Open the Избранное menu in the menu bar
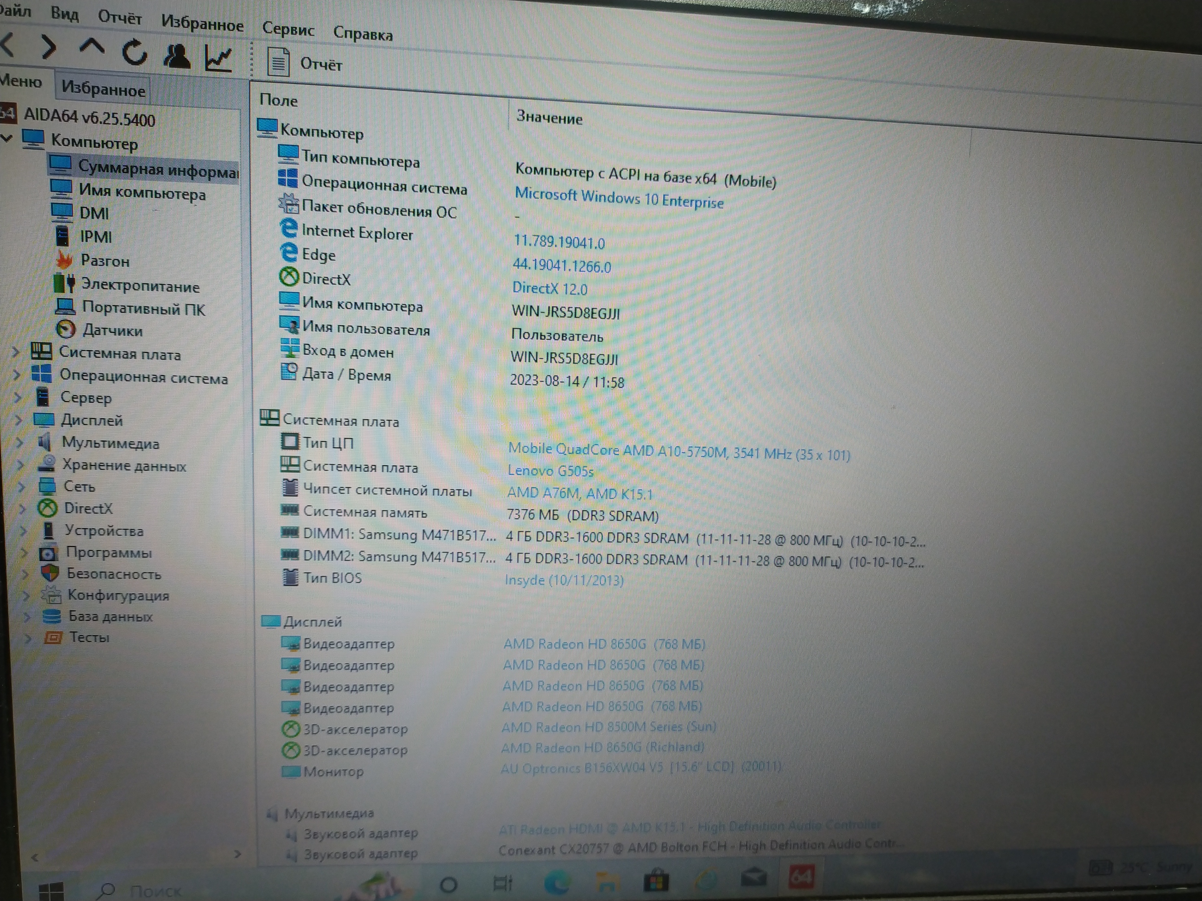The image size is (1202, 901). click(202, 23)
